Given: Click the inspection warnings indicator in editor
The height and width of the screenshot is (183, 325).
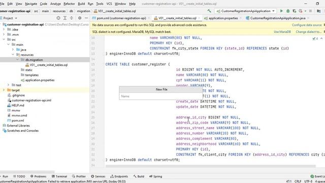Looking at the screenshot, I should click(315, 39).
